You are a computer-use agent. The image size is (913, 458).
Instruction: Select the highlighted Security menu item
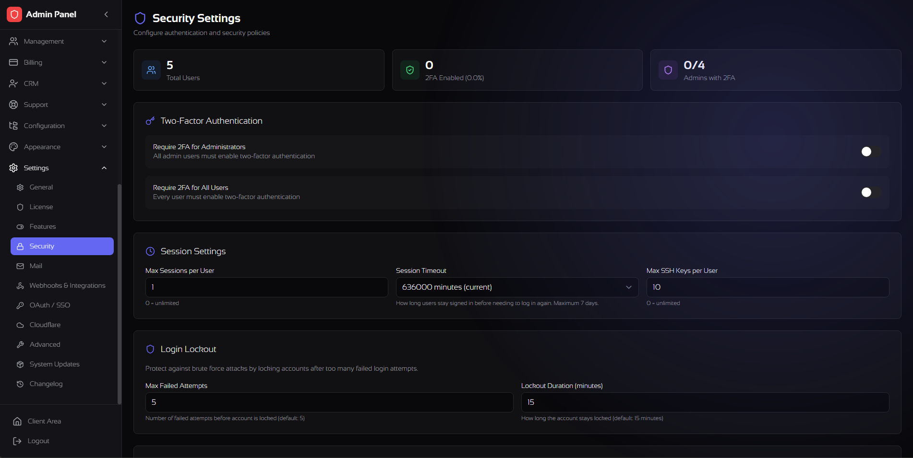pos(62,247)
